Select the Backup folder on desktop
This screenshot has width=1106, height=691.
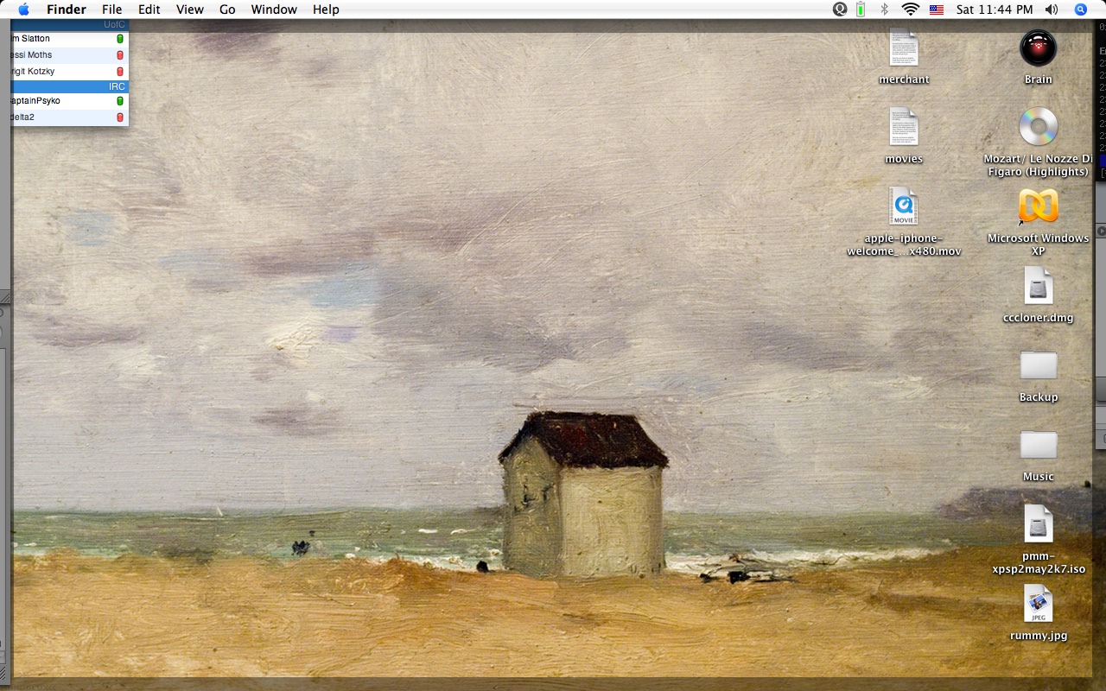click(x=1038, y=365)
